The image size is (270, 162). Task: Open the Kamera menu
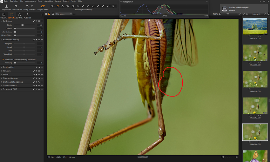pyautogui.click(x=58, y=1)
